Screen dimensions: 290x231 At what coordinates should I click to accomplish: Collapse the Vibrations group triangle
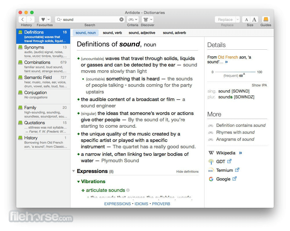78,182
